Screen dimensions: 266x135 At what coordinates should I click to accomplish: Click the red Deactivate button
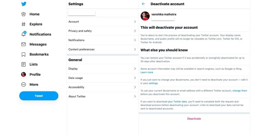tap(194, 119)
